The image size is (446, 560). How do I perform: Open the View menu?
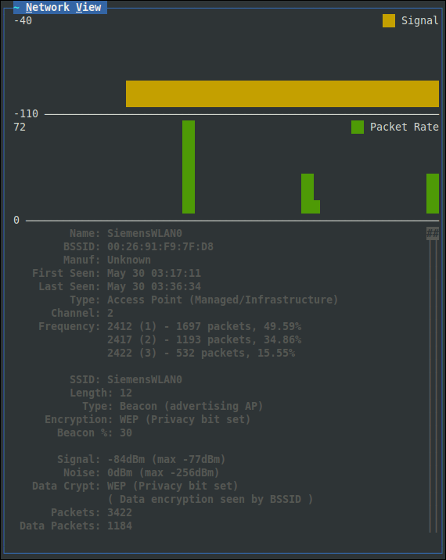click(x=88, y=7)
